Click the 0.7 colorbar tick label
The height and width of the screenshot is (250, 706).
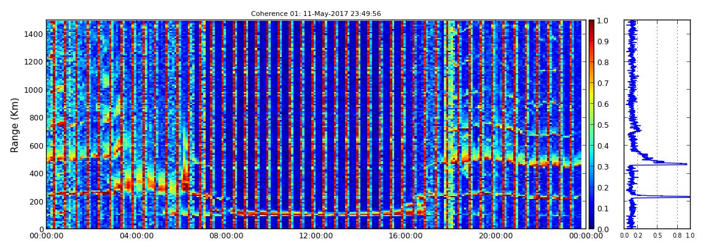603,84
